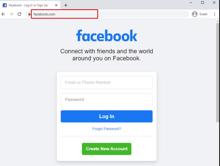Click the browser forward arrow
Image resolution: width=220 pixels, height=166 pixels.
pyautogui.click(x=11, y=14)
